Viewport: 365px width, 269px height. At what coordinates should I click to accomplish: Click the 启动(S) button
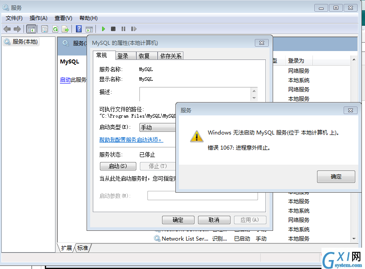pos(118,166)
